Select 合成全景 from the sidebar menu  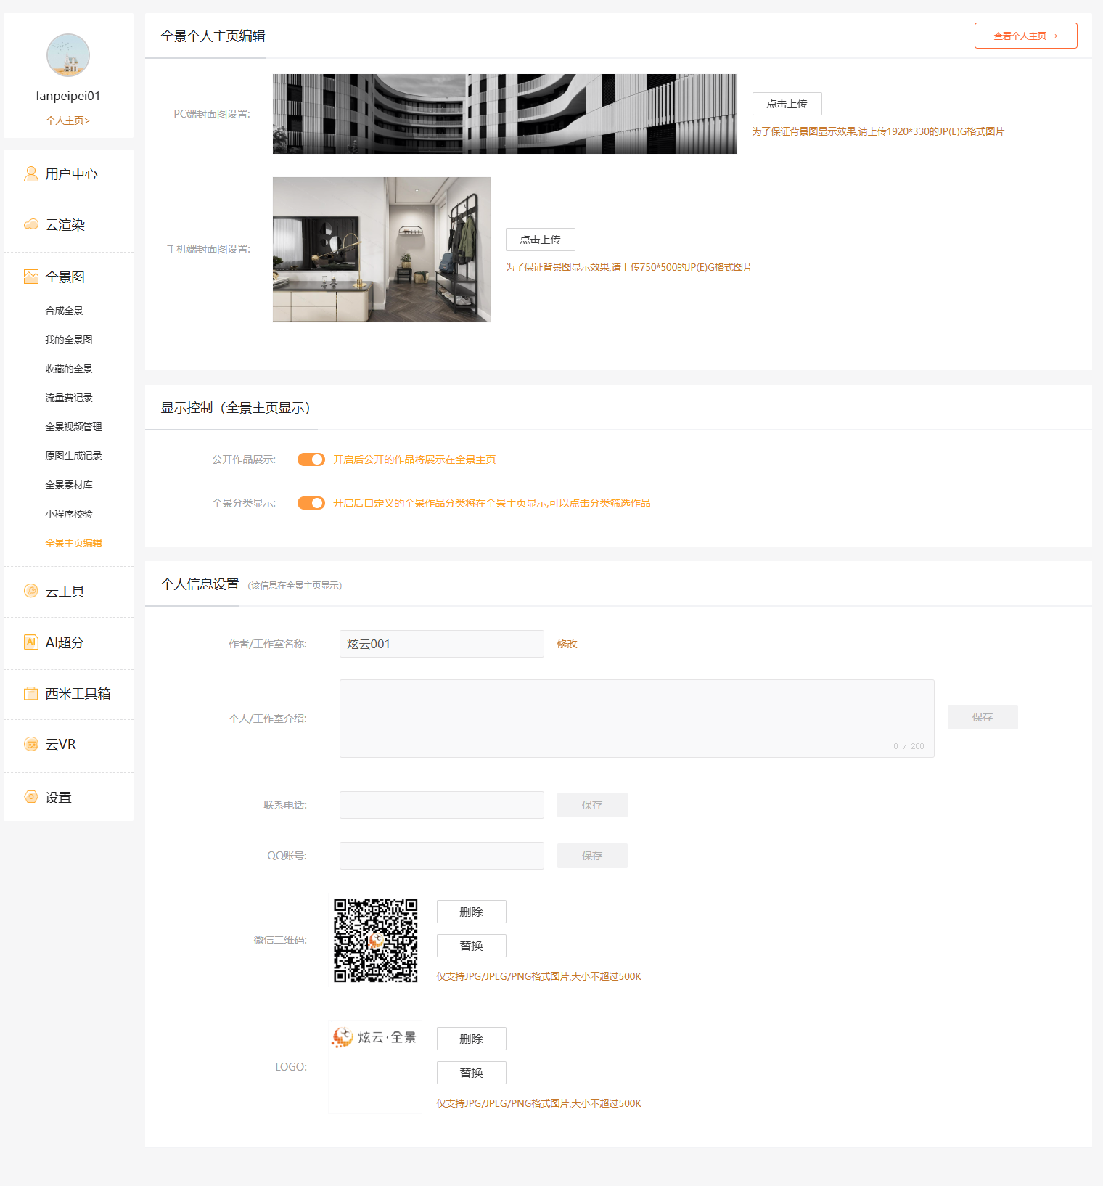pos(65,311)
